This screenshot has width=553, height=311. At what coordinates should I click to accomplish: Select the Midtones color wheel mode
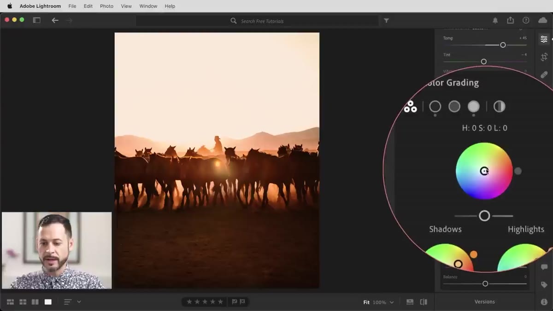pyautogui.click(x=454, y=107)
